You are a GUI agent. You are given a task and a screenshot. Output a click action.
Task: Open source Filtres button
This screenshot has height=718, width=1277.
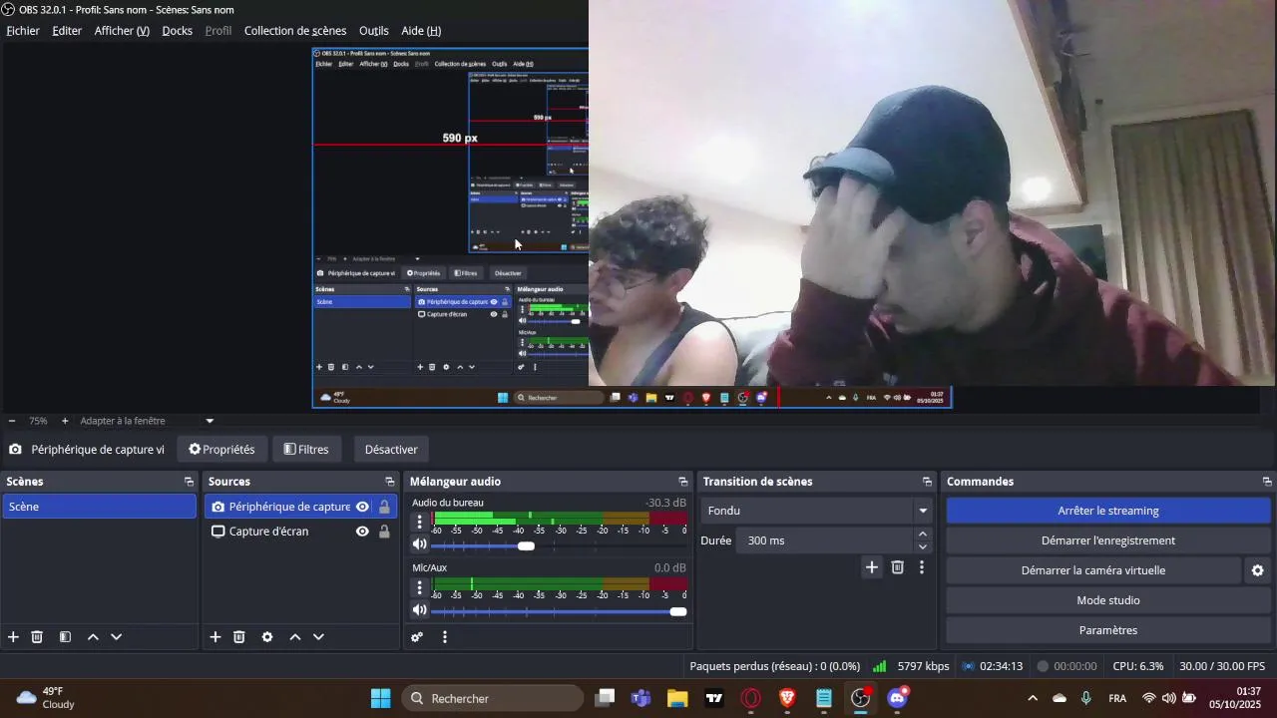(x=306, y=450)
